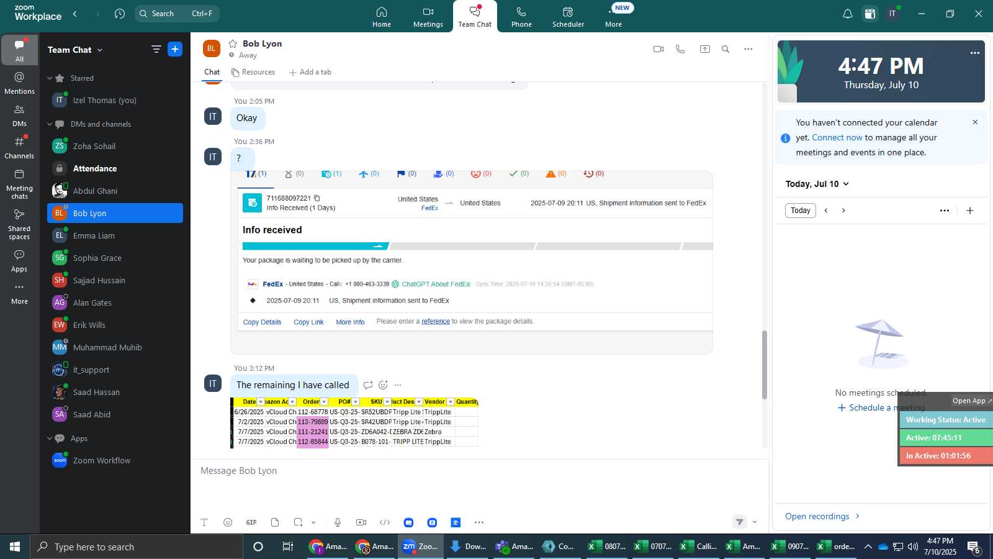
Task: Search within Bob Lyon chat
Action: click(x=726, y=49)
